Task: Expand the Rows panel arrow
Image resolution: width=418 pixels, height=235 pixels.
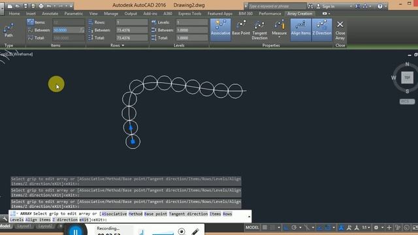Action: click(x=123, y=46)
